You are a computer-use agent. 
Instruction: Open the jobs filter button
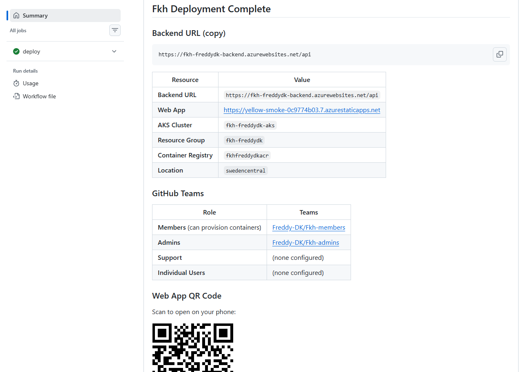tap(115, 30)
